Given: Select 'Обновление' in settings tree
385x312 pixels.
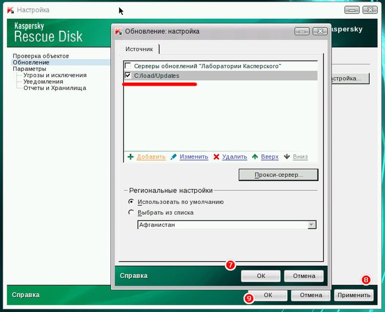Looking at the screenshot, I should pyautogui.click(x=31, y=62).
